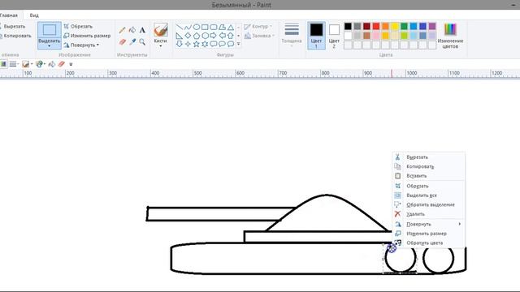Choose the Four-point star shape
Viewport: 520px width, 292px height.
tap(188, 44)
